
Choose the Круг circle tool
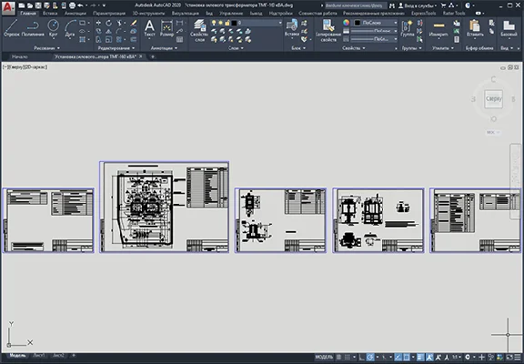pyautogui.click(x=53, y=28)
